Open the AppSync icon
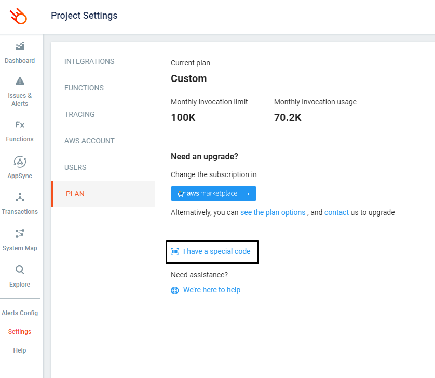Screen dimensions: 435x378 [20, 161]
